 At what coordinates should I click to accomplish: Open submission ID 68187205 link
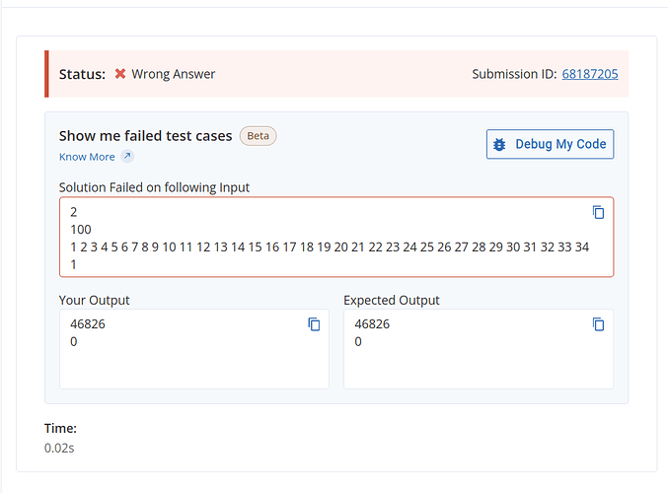tap(590, 74)
